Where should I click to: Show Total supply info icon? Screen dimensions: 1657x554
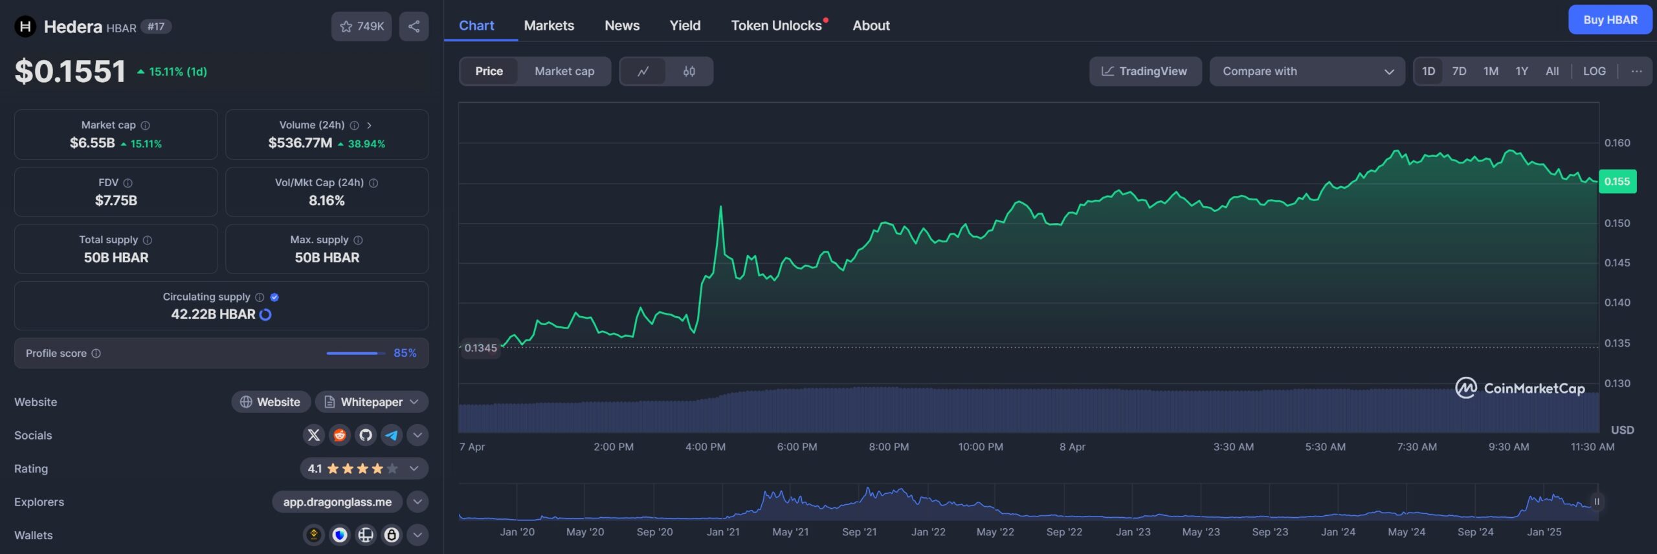(148, 240)
